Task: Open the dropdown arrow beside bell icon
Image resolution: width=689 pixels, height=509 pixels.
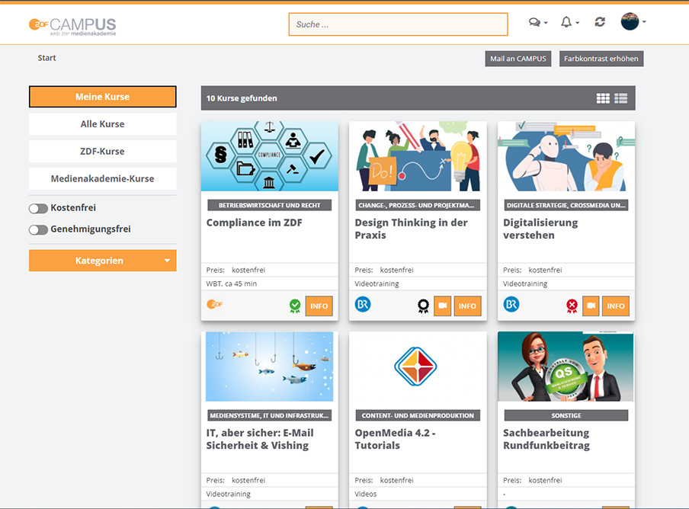Action: 578,22
